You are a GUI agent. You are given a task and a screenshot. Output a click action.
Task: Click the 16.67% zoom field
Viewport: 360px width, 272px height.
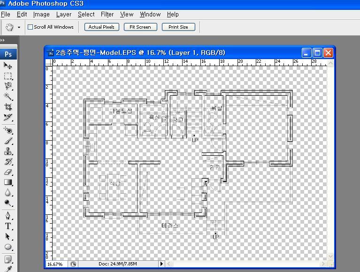(56, 264)
